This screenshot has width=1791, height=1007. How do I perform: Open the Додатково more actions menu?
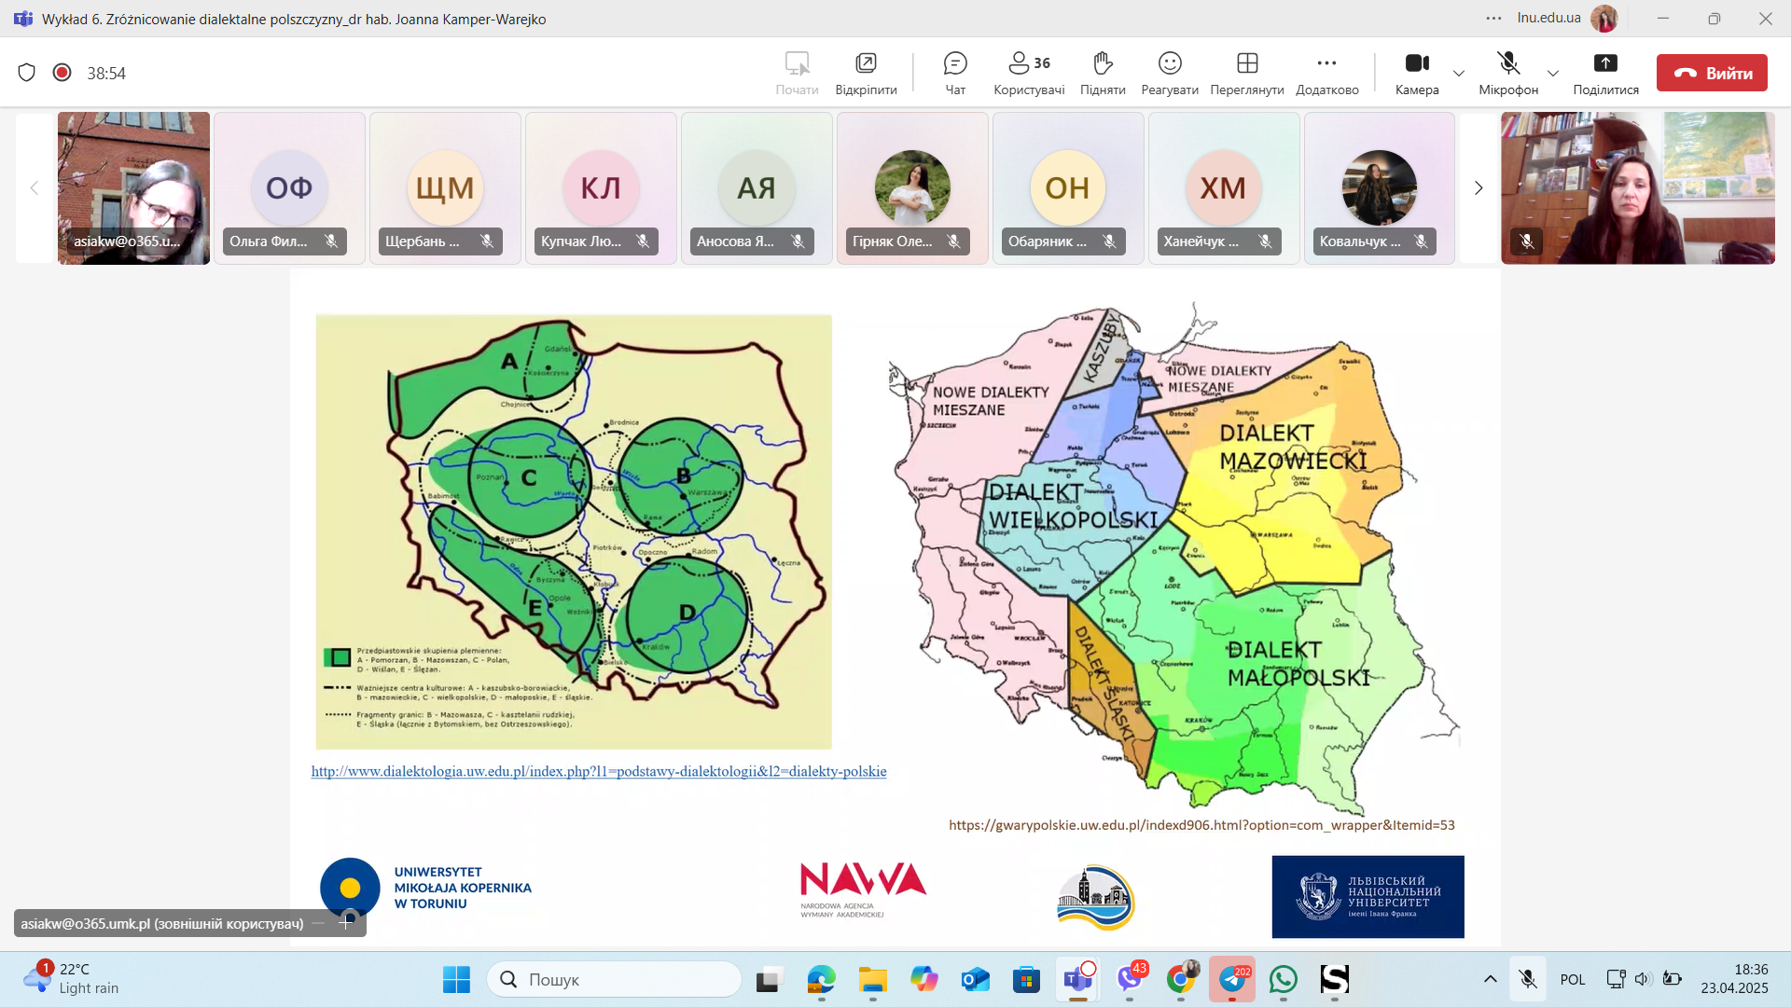[x=1326, y=73]
